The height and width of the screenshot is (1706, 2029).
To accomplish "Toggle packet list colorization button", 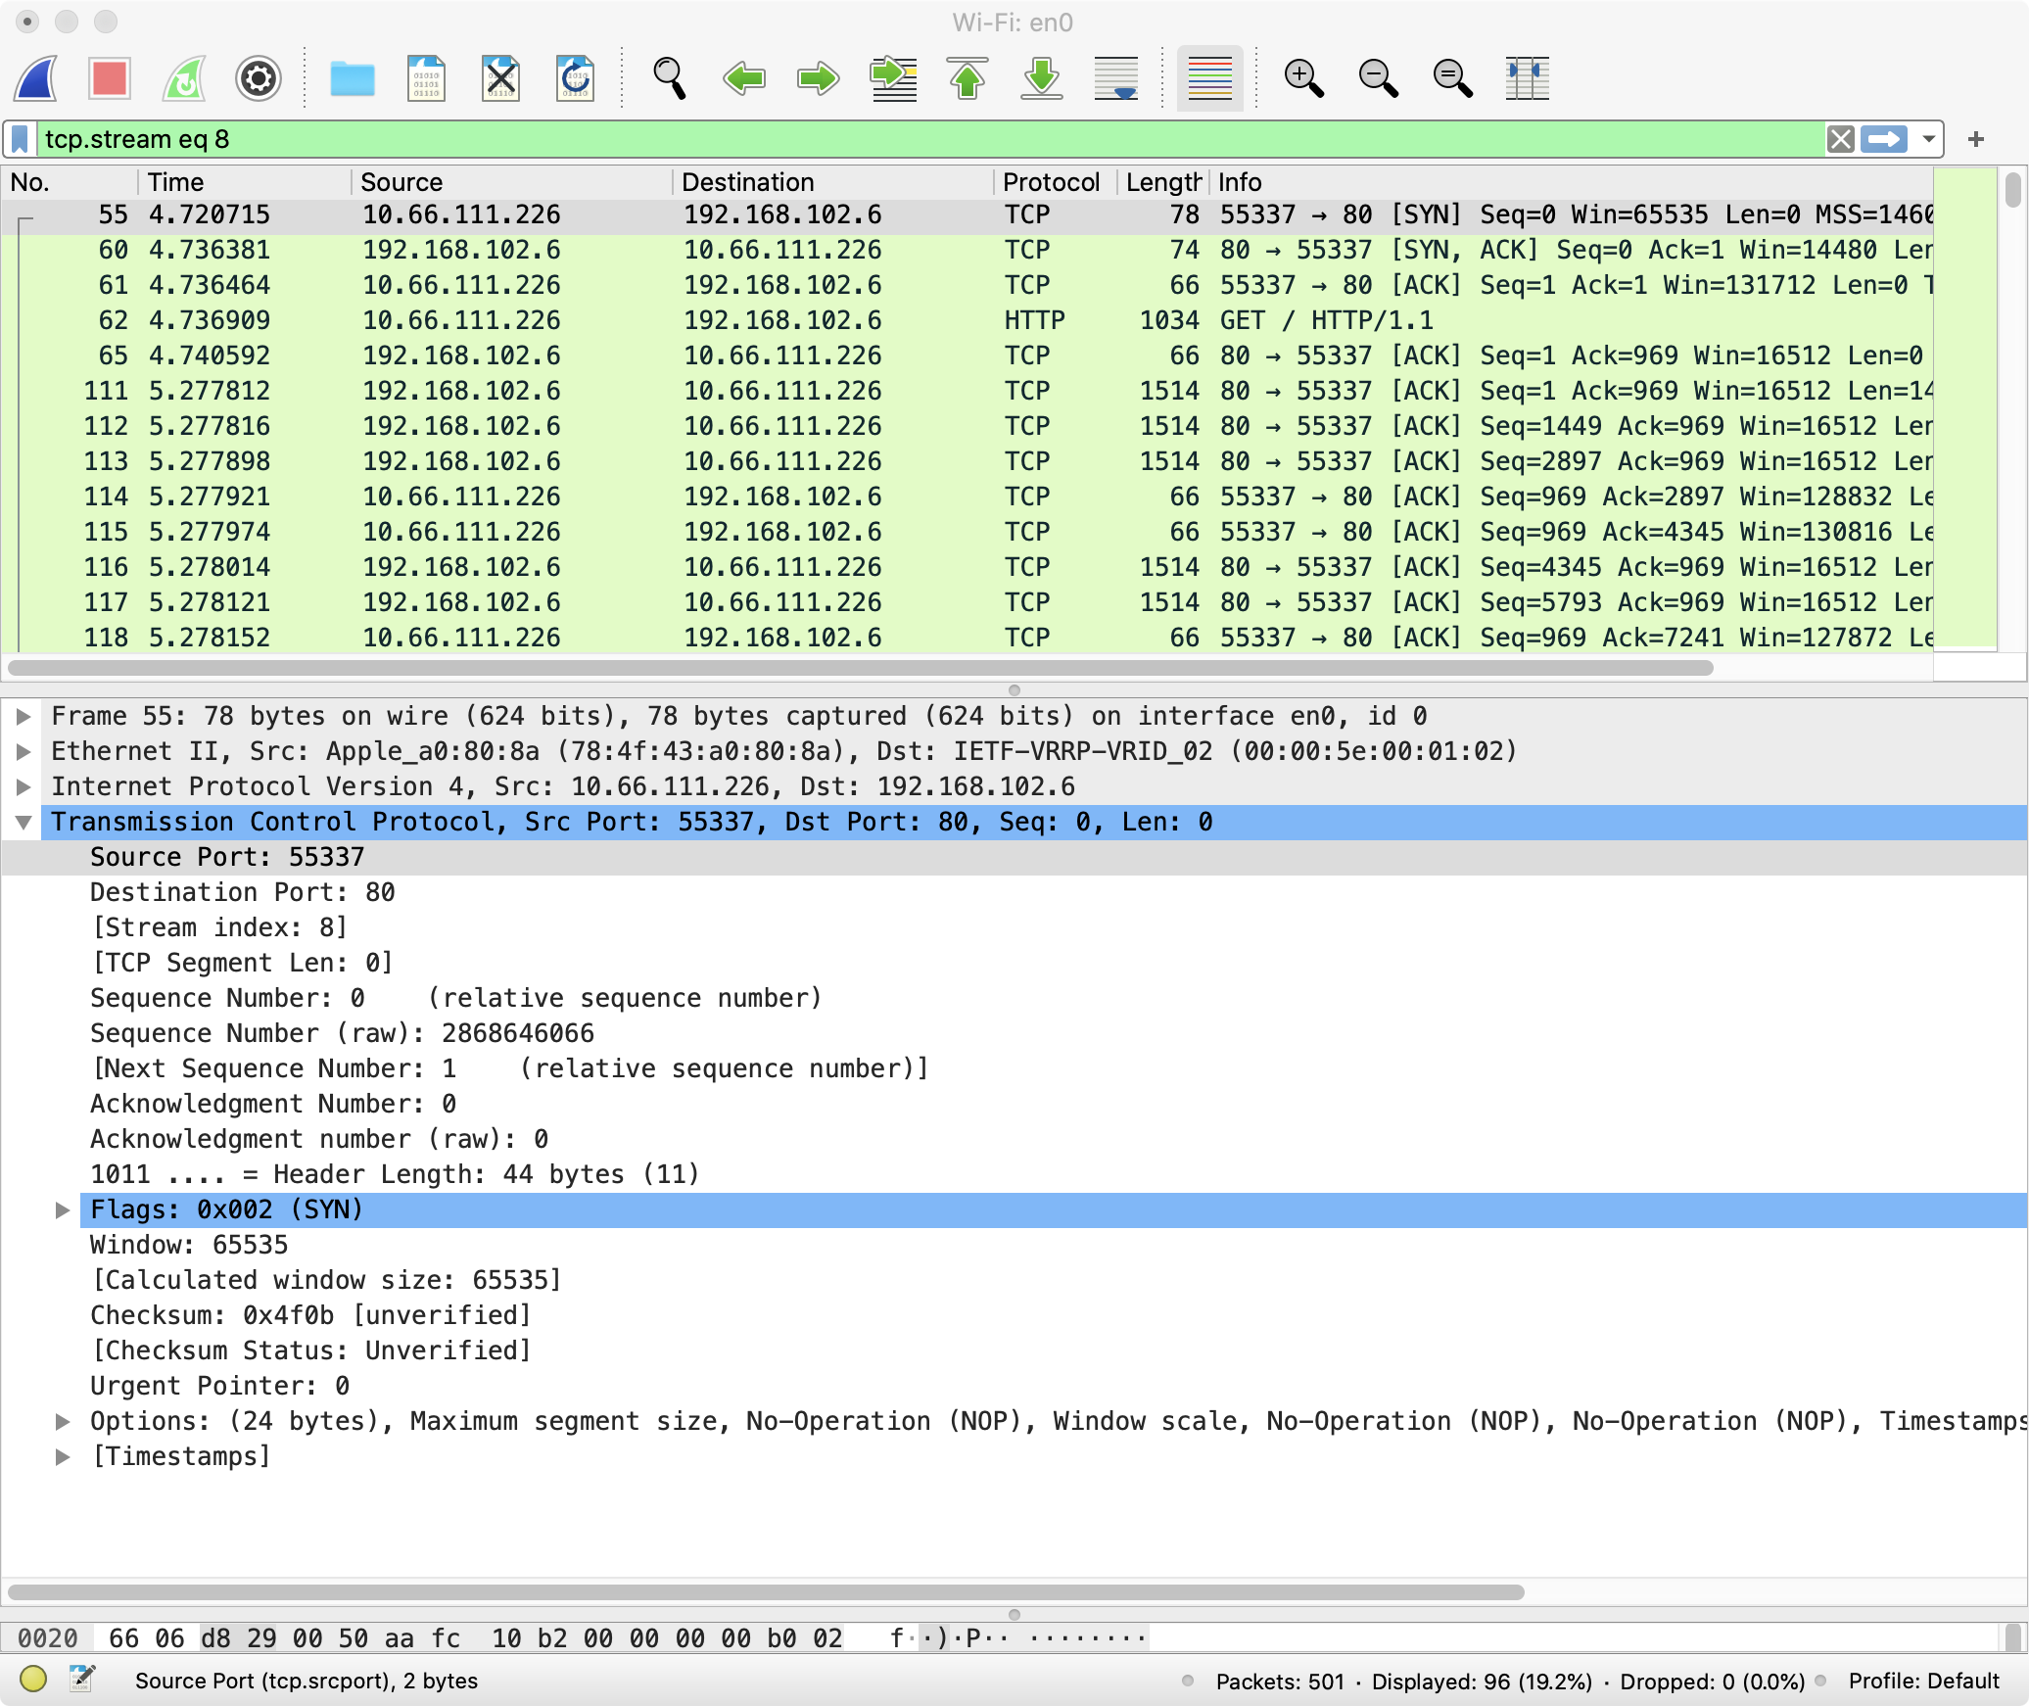I will click(1209, 78).
